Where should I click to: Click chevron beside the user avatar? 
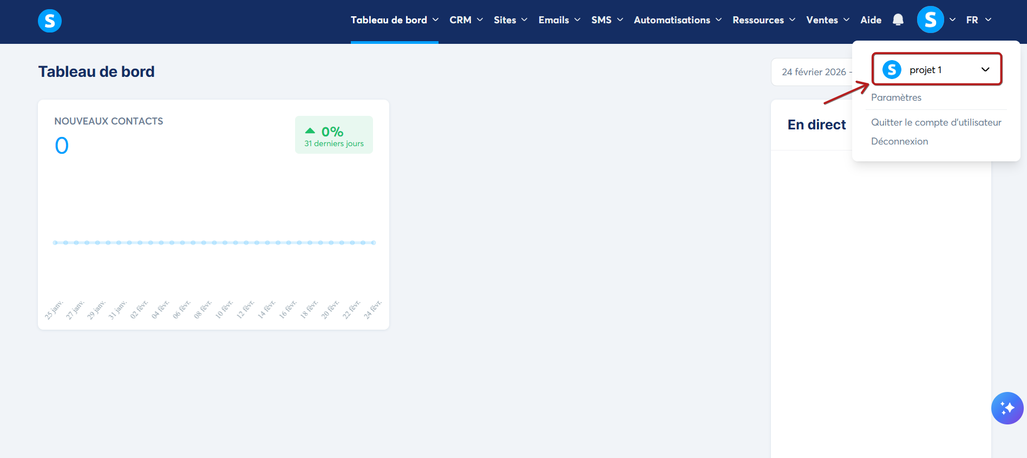click(952, 20)
